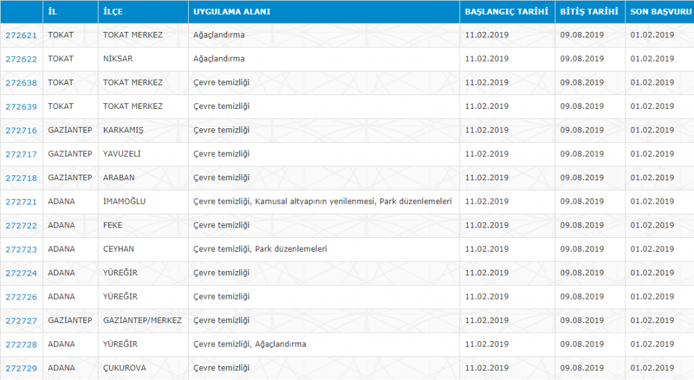Sort by BAŞLANGIÇ TARİHİ header

(507, 12)
